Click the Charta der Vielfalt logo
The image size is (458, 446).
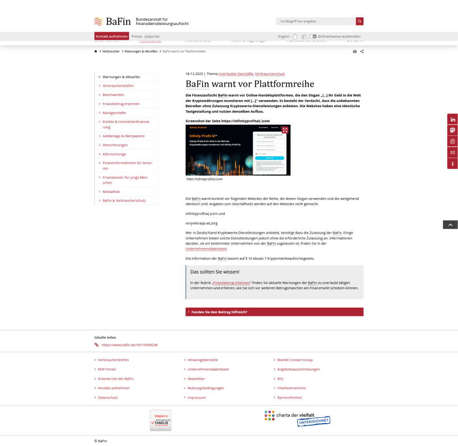(297, 418)
